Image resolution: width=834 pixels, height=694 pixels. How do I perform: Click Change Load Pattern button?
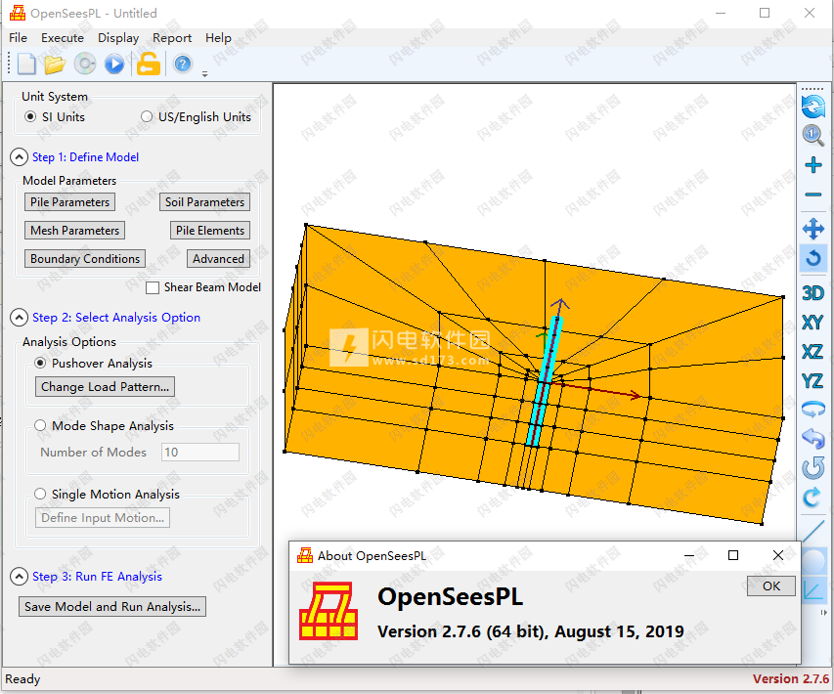pyautogui.click(x=105, y=387)
